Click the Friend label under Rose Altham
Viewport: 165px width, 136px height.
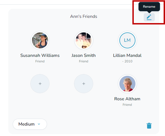click(127, 105)
